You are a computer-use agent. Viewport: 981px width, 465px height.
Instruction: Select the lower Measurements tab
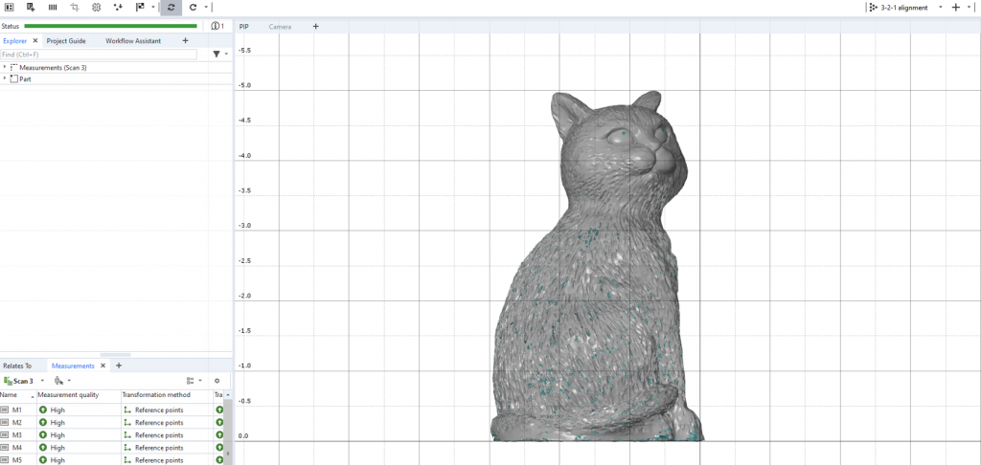pyautogui.click(x=73, y=365)
